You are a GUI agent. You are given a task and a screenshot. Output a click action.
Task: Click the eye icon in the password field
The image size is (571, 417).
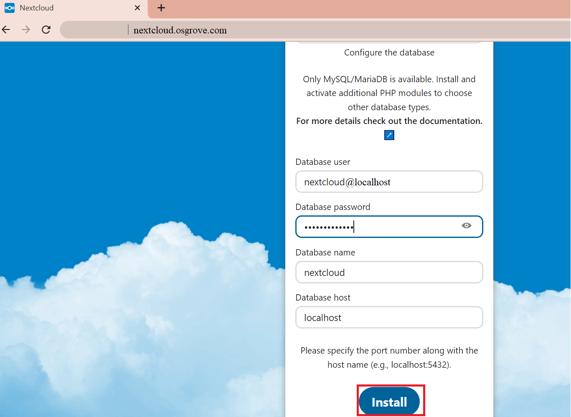tap(467, 226)
